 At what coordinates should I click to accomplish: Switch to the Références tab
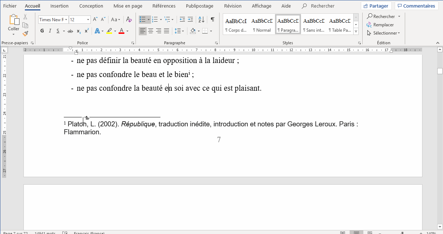[164, 6]
